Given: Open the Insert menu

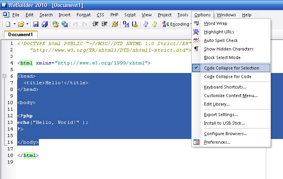Looking at the screenshot, I should pyautogui.click(x=65, y=15).
